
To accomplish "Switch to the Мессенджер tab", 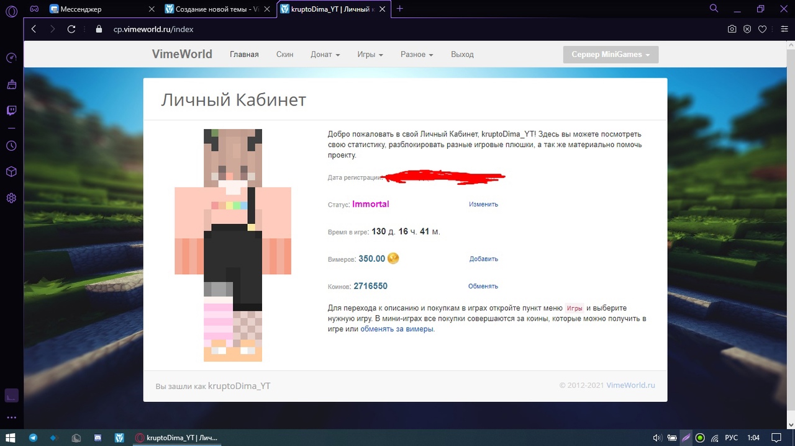I will pos(101,9).
